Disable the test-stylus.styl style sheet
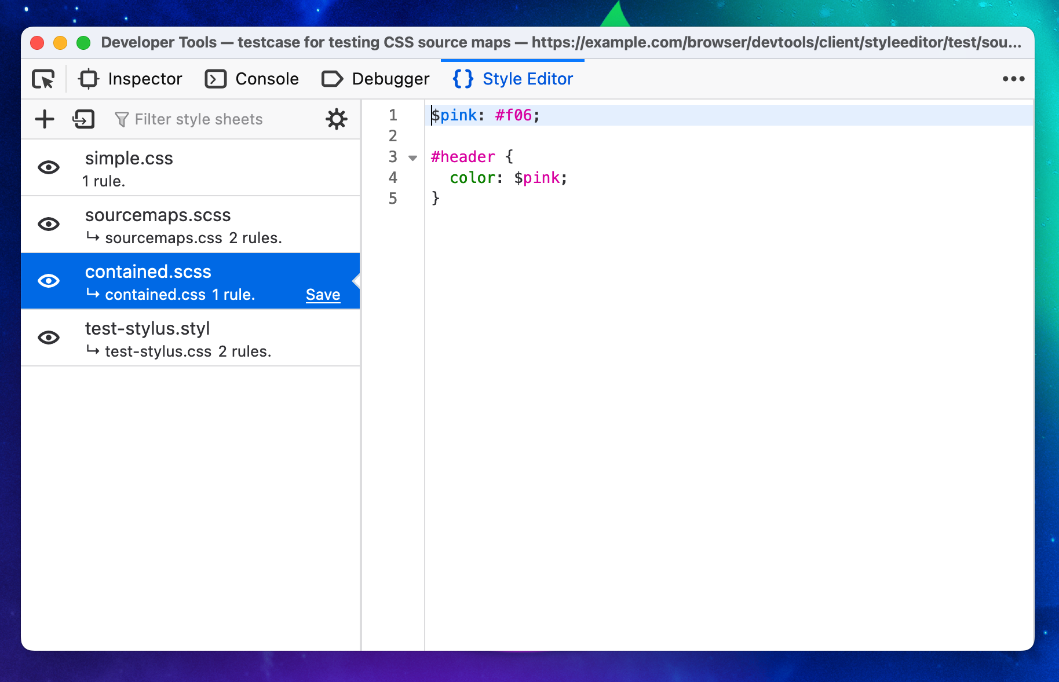The width and height of the screenshot is (1059, 682). tap(49, 338)
